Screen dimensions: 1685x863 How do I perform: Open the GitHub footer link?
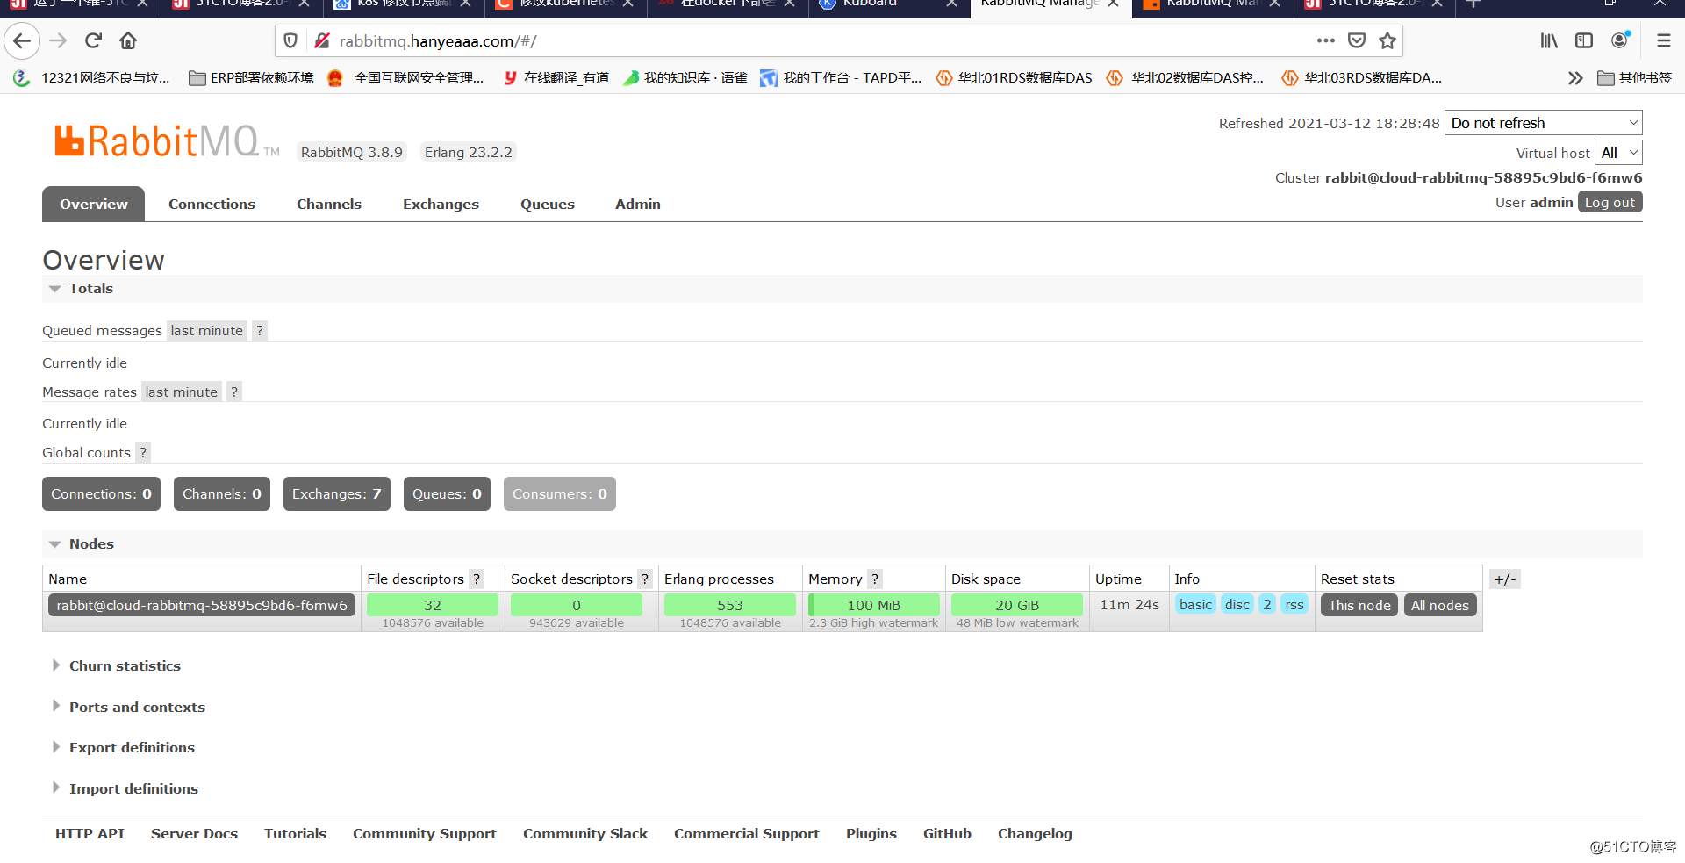(947, 834)
